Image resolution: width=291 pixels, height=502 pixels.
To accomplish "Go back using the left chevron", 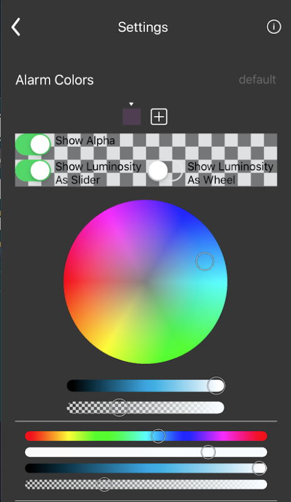I will 16,27.
